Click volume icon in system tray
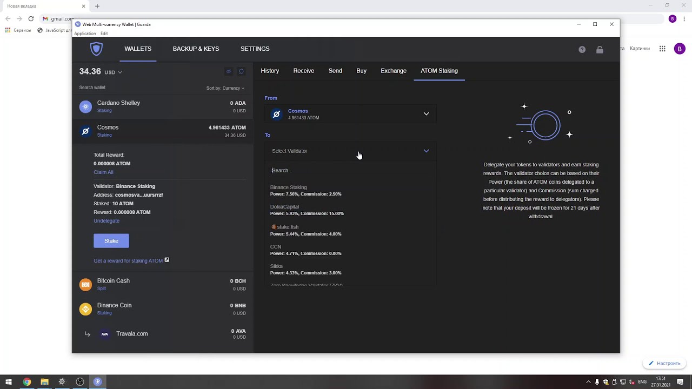The image size is (692, 389). 631,382
